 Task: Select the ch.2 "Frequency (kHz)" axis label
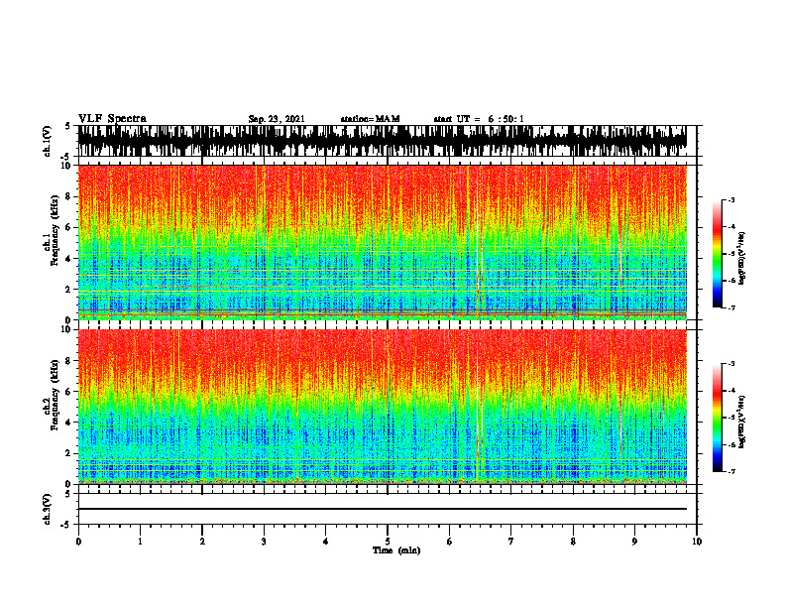(x=55, y=395)
